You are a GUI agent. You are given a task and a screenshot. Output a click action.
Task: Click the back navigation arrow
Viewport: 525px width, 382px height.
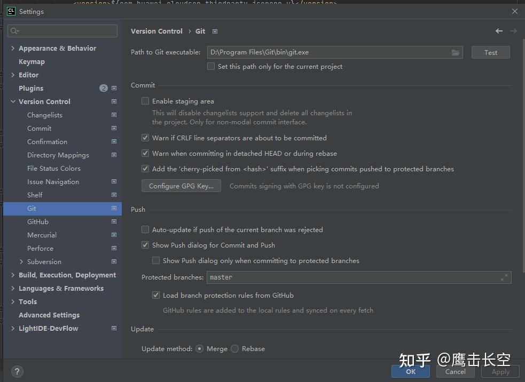click(x=499, y=31)
